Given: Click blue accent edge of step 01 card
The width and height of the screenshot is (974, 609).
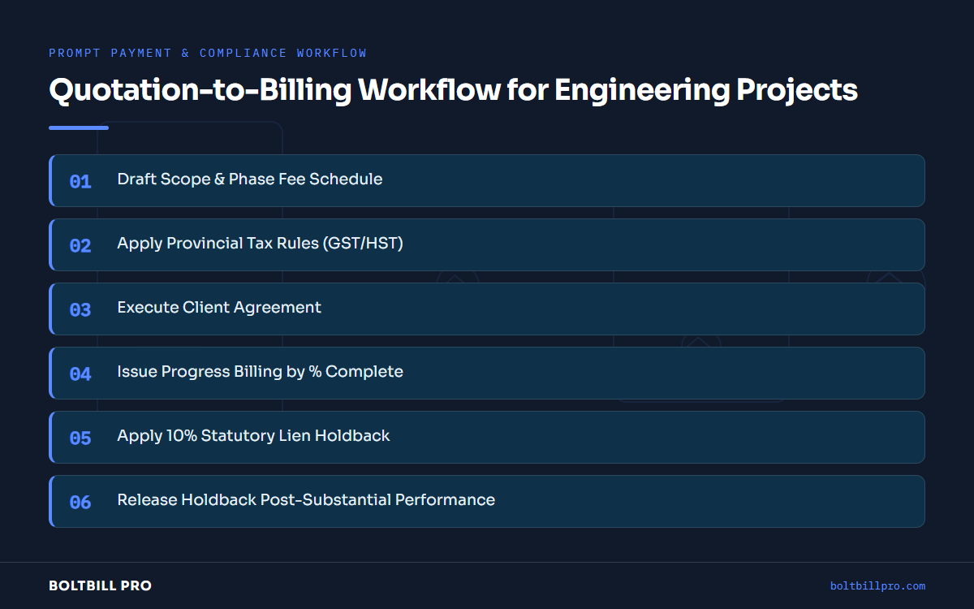Looking at the screenshot, I should click(50, 180).
